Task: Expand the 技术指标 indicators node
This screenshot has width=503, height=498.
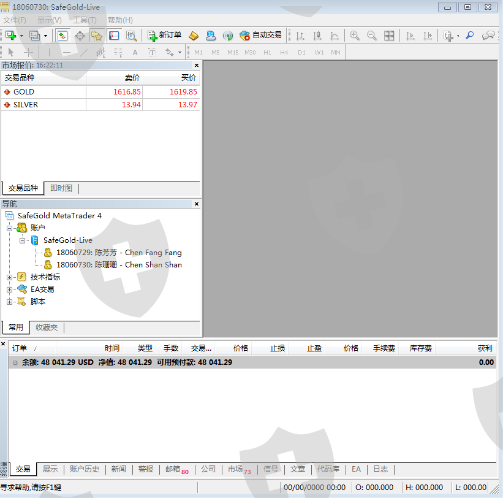Action: [10, 277]
